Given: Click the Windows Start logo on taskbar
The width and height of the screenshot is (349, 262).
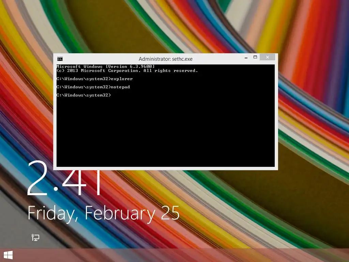Looking at the screenshot, I should (8, 255).
